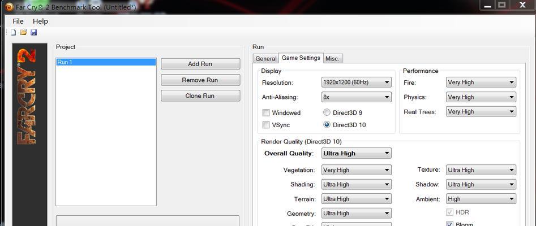Open the Ambient quality dropdown
Image resolution: width=536 pixels, height=226 pixels.
481,199
